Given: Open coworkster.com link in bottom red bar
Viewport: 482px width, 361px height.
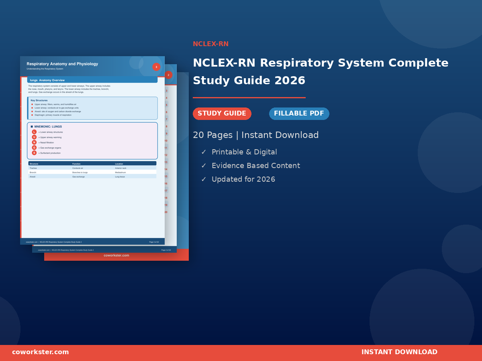Looking at the screenshot, I should [x=41, y=352].
